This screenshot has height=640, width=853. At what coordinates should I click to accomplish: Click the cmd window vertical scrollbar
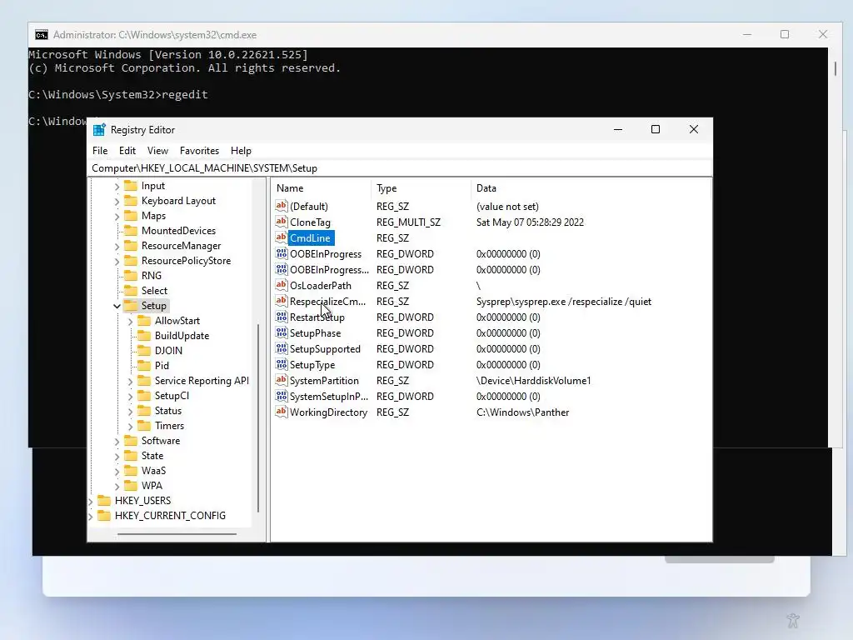(x=835, y=68)
